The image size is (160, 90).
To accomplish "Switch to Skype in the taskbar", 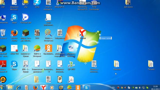I will (x=86, y=87).
